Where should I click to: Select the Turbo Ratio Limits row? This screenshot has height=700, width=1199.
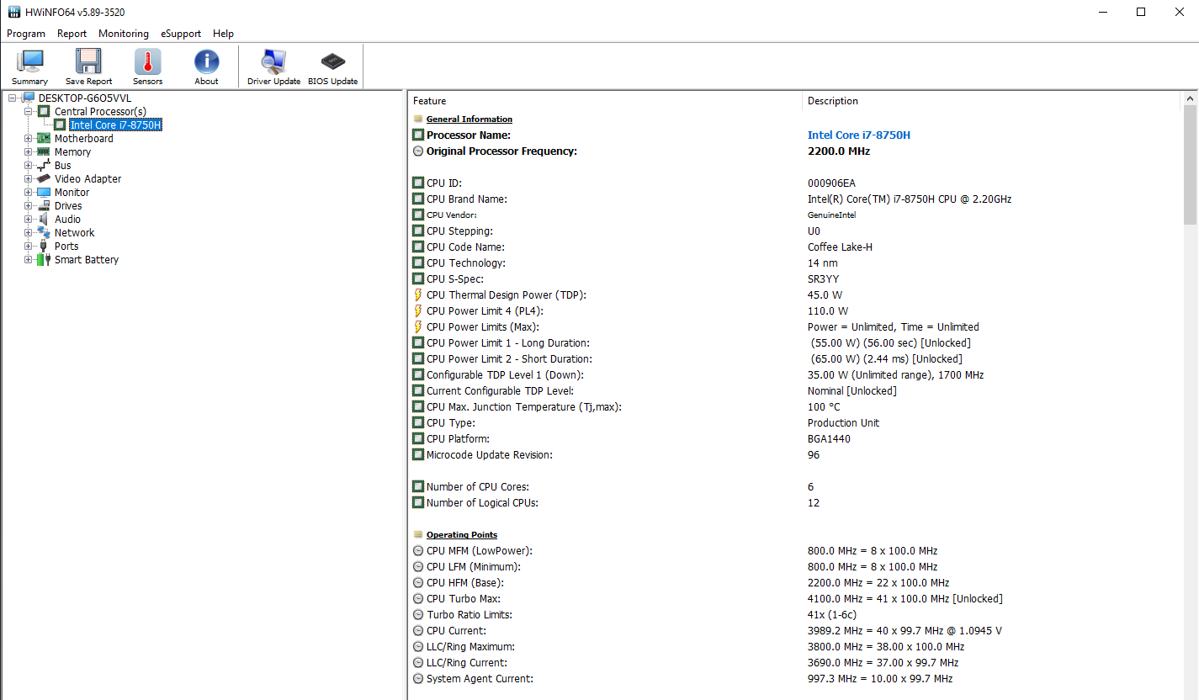point(796,615)
